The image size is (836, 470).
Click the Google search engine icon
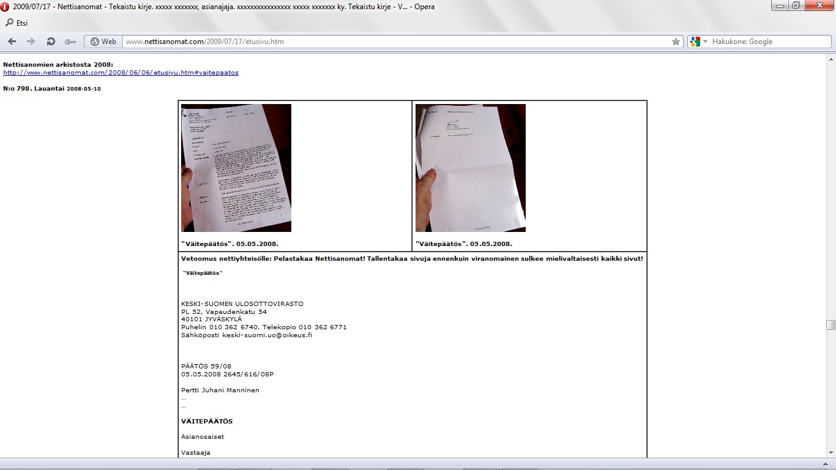point(694,42)
